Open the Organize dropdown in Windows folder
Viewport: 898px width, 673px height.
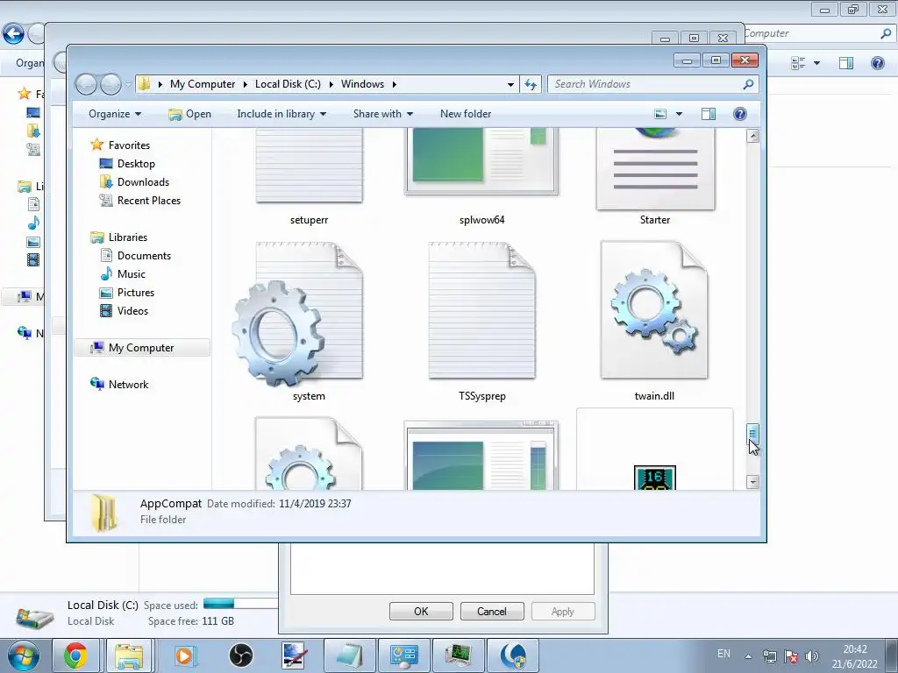115,114
